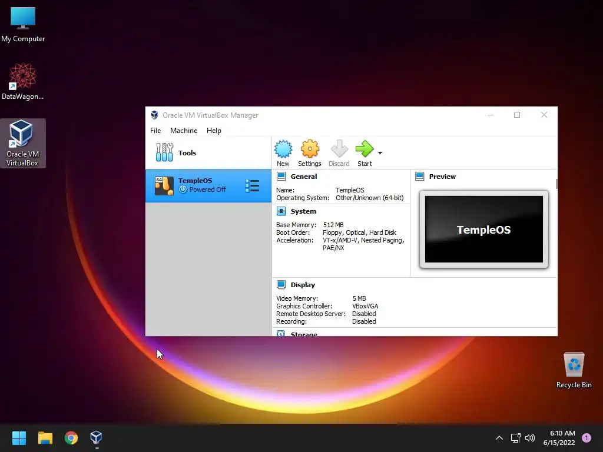Open the File menu
Screen dimensions: 603x452
155,131
